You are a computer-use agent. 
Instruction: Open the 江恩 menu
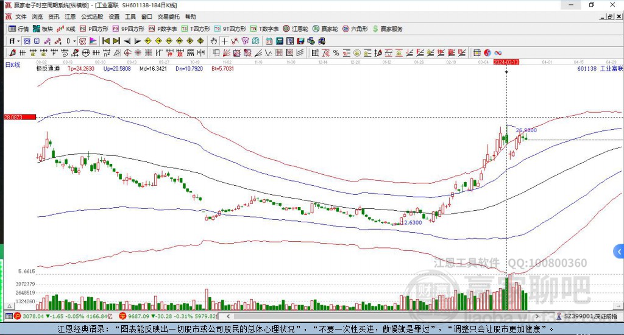click(70, 16)
